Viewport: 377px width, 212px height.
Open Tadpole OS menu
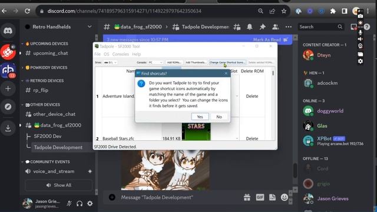(106, 54)
